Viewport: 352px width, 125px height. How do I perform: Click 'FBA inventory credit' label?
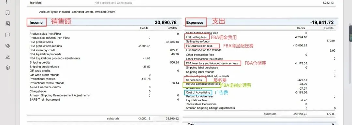click(x=42, y=50)
